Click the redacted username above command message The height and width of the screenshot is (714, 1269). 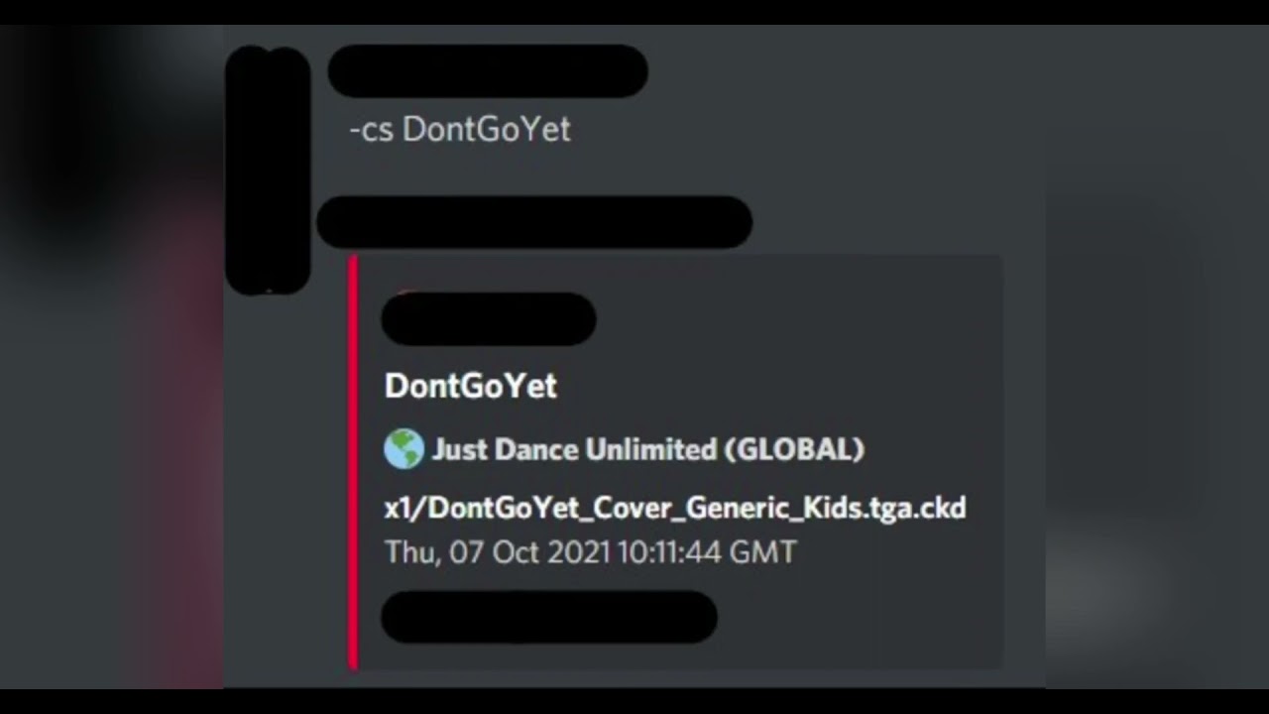point(488,70)
